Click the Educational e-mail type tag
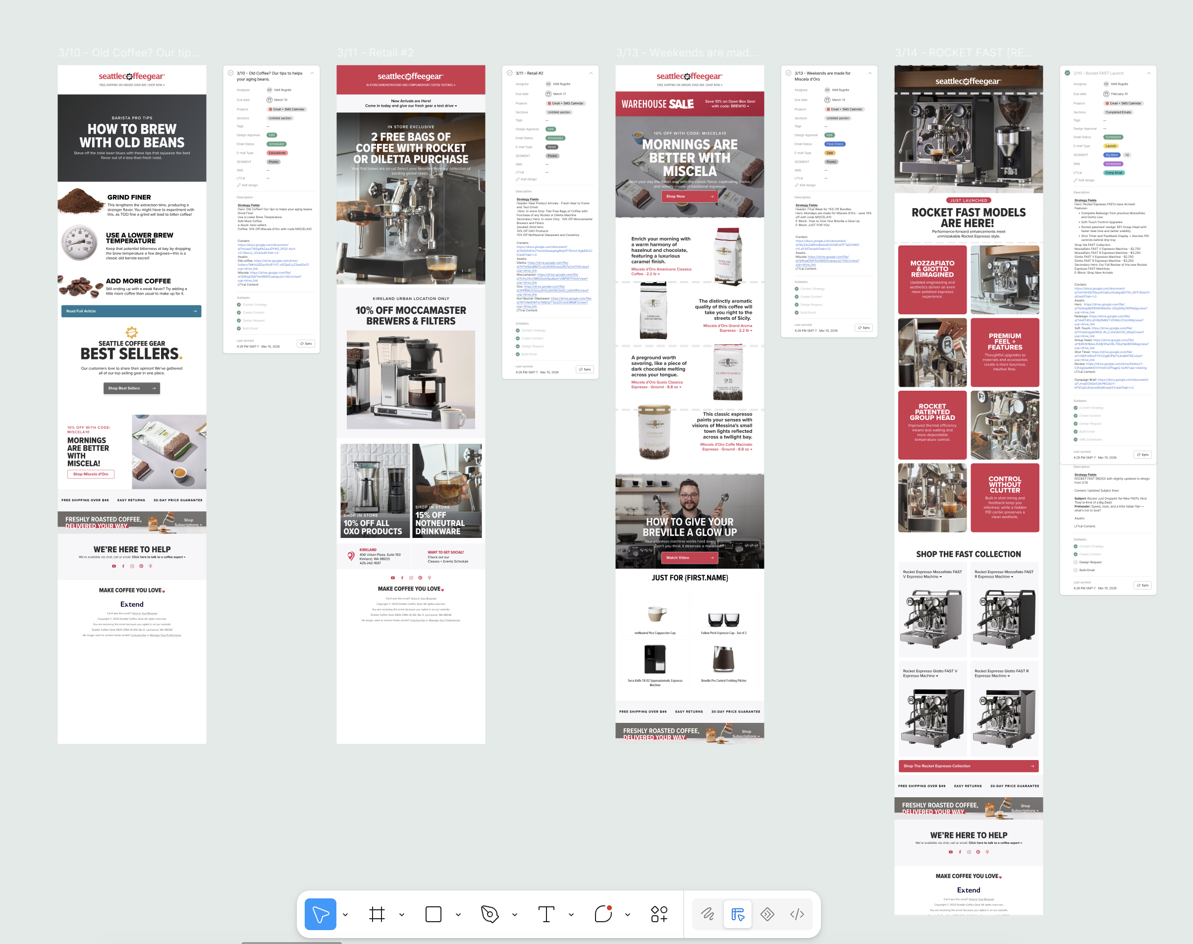Image resolution: width=1193 pixels, height=944 pixels. (277, 153)
